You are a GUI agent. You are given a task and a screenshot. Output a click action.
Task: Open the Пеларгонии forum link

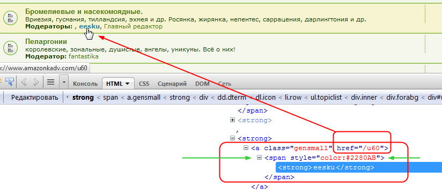(x=46, y=42)
